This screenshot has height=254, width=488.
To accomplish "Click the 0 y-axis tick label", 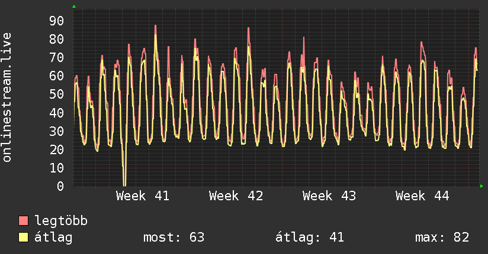I will 60,186.
